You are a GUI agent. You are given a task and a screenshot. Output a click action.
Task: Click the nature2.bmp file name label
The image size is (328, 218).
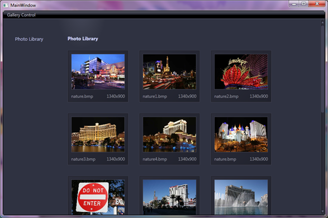coord(226,96)
